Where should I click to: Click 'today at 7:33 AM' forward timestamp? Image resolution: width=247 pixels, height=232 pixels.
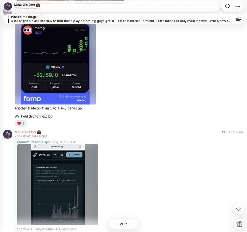tap(63, 142)
